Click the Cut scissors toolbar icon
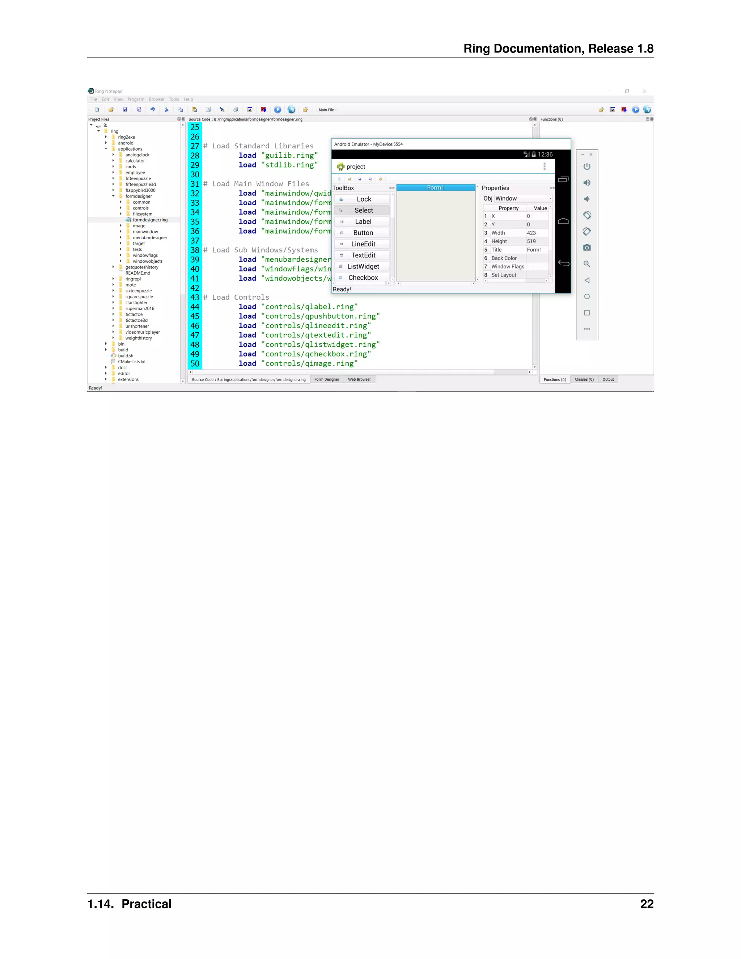The image size is (741, 959). coord(166,110)
